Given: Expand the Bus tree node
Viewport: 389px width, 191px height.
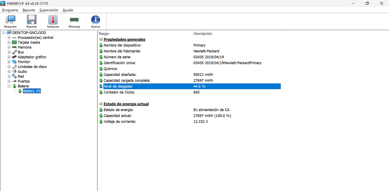Looking at the screenshot, I should pos(9,52).
